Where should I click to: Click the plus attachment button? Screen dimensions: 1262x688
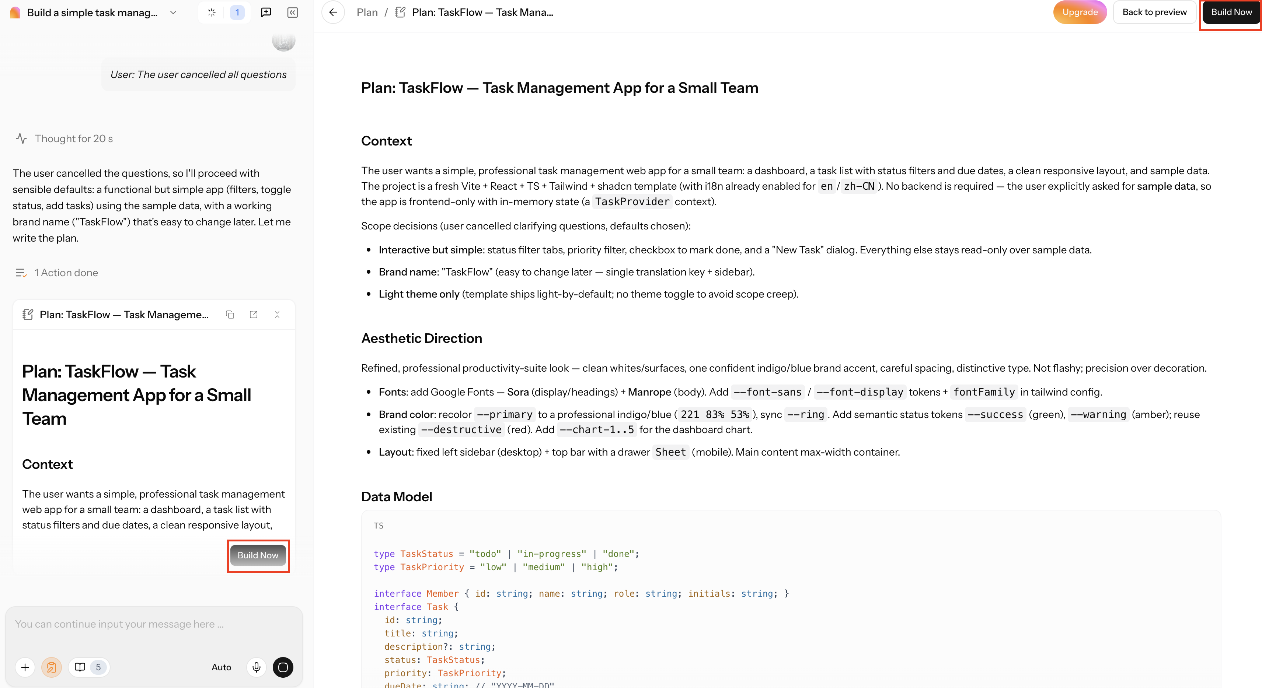(25, 667)
